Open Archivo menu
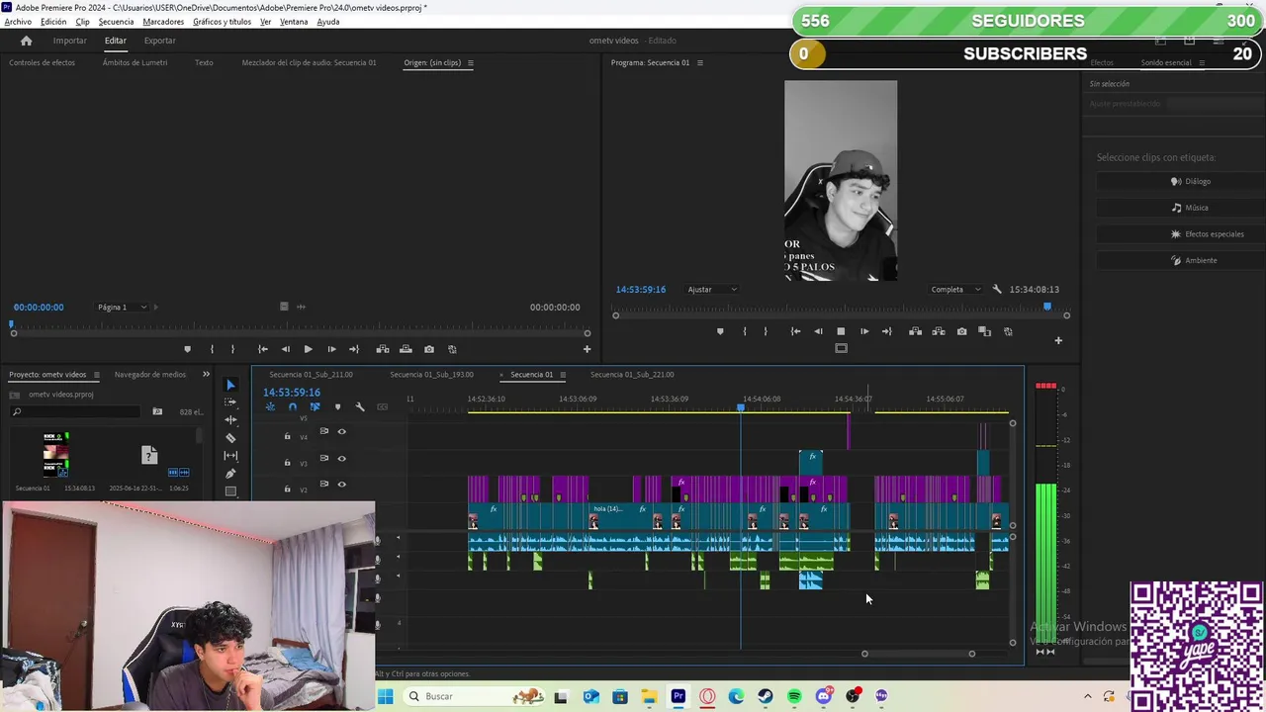 point(18,22)
